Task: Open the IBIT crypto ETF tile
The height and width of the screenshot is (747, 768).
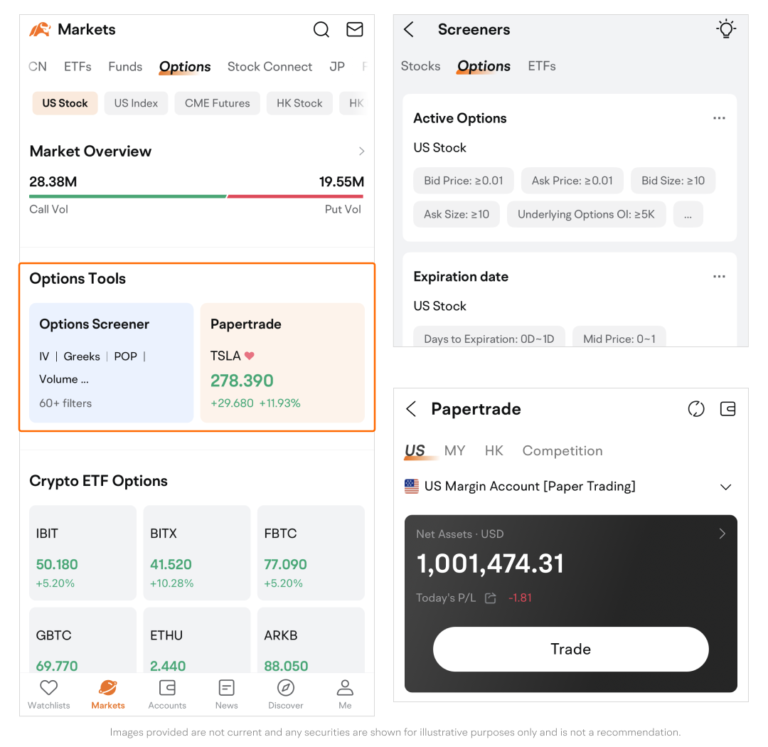Action: tap(82, 553)
